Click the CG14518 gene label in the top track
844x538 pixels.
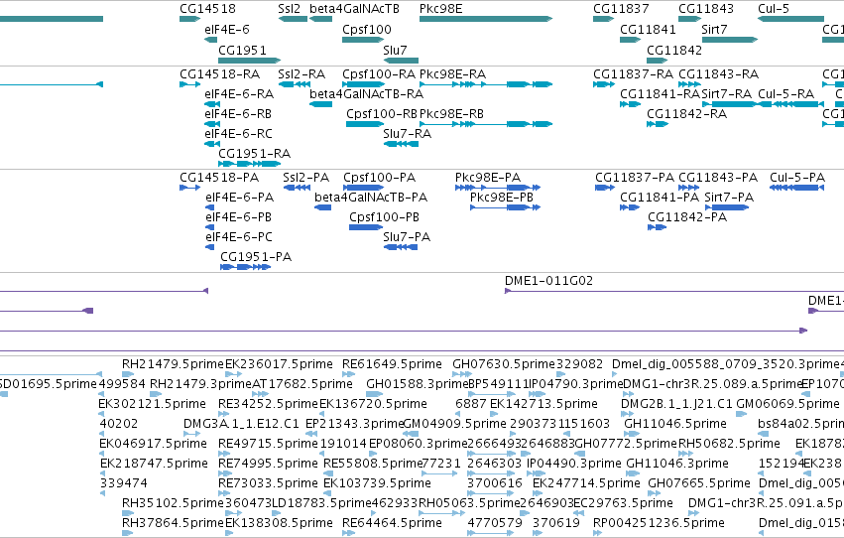coord(207,9)
